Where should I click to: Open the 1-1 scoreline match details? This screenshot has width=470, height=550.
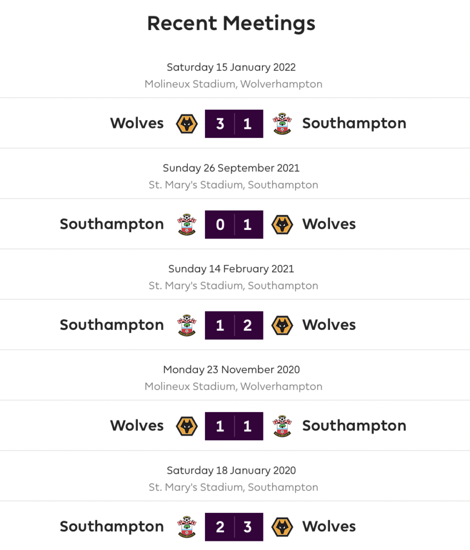234,426
